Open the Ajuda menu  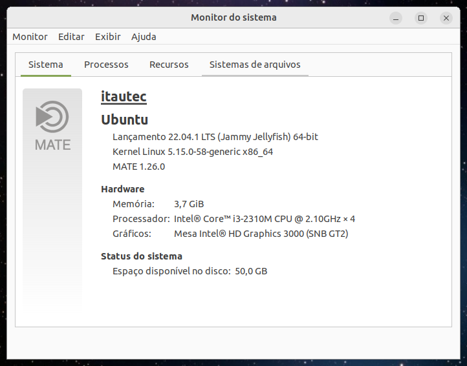click(x=144, y=37)
